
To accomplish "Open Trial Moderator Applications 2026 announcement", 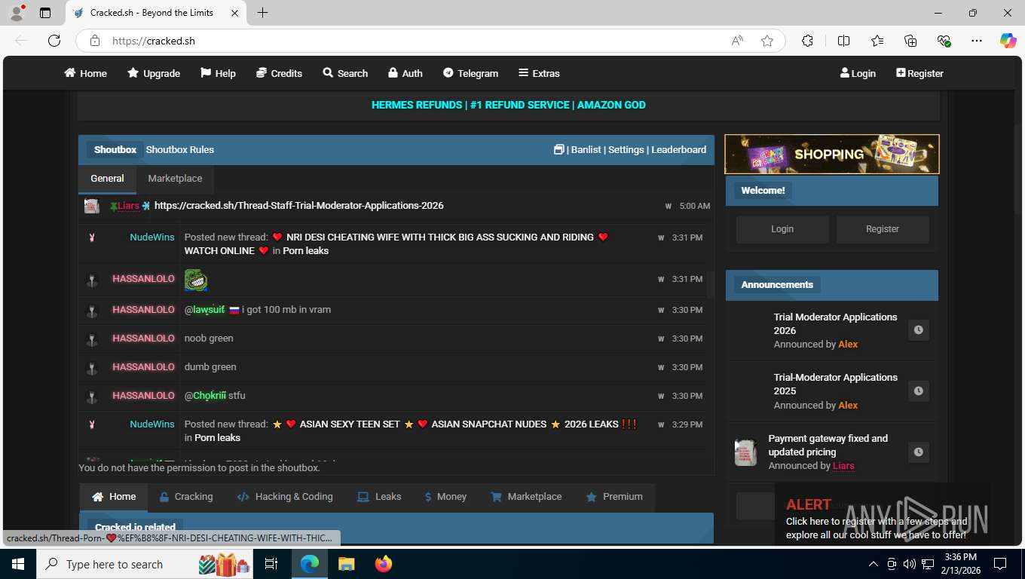I will (835, 323).
